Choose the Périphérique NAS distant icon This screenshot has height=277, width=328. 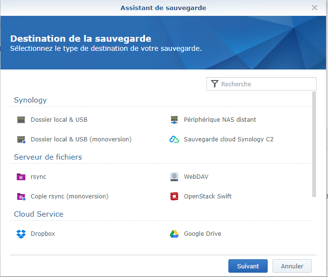coord(174,120)
